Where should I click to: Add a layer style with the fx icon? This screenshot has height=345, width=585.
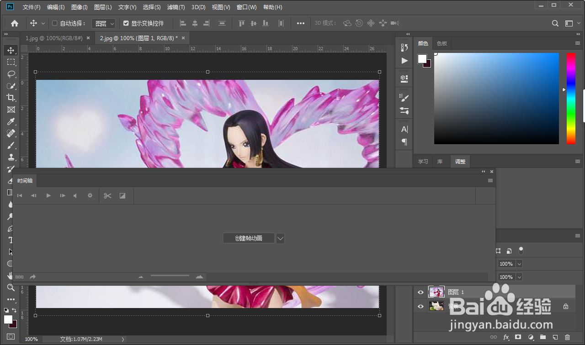(x=506, y=337)
